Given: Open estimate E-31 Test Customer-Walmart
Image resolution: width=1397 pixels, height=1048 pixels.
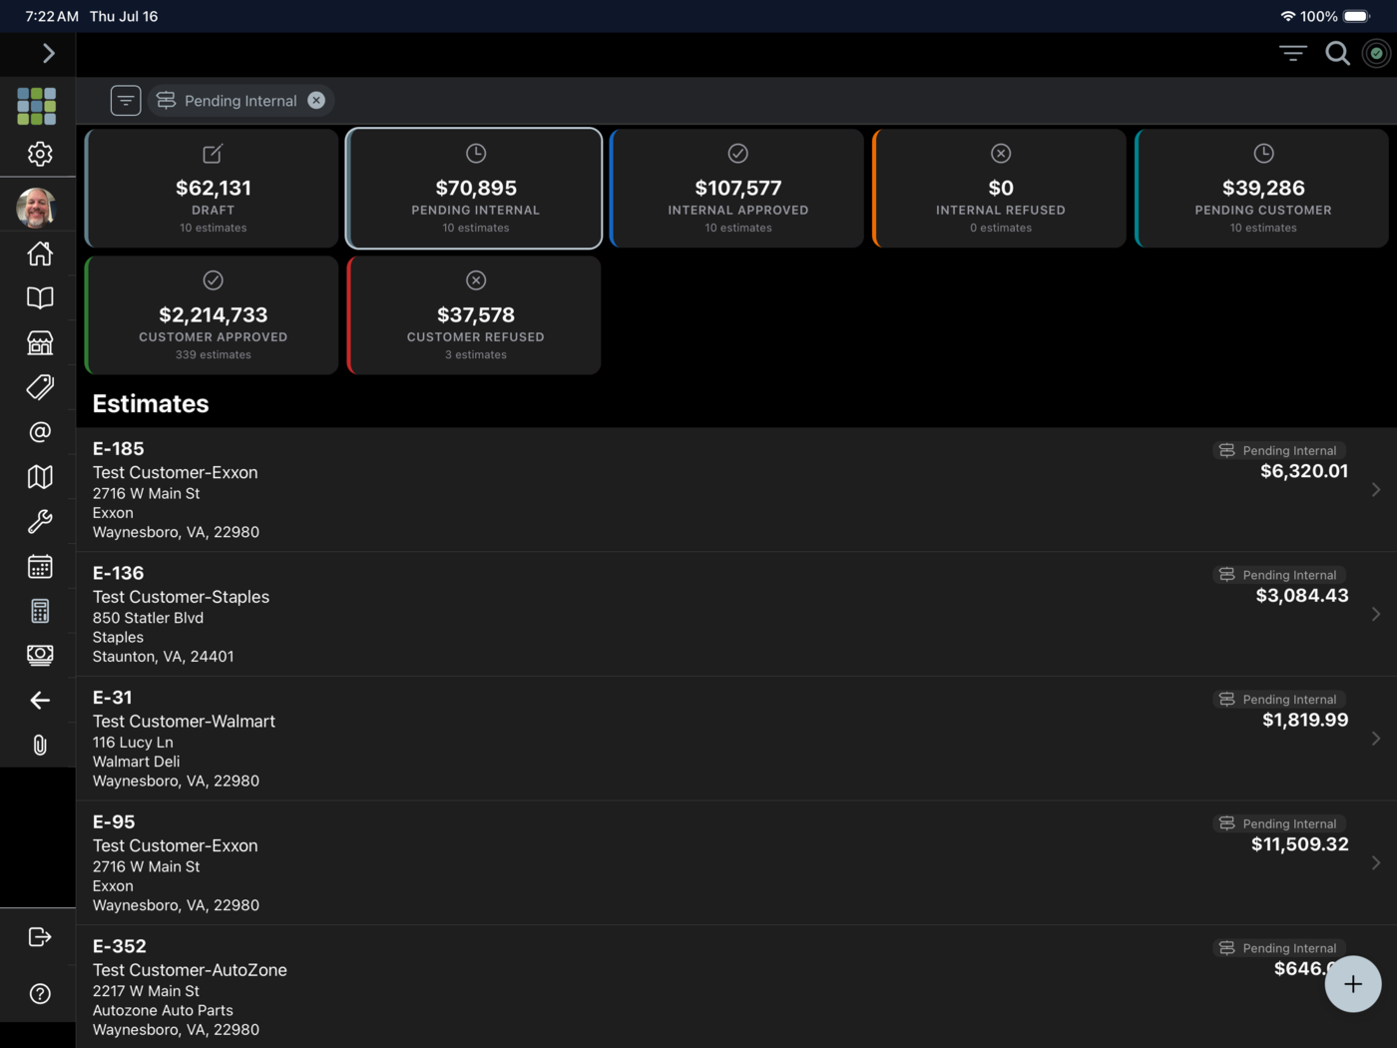Looking at the screenshot, I should coord(736,739).
